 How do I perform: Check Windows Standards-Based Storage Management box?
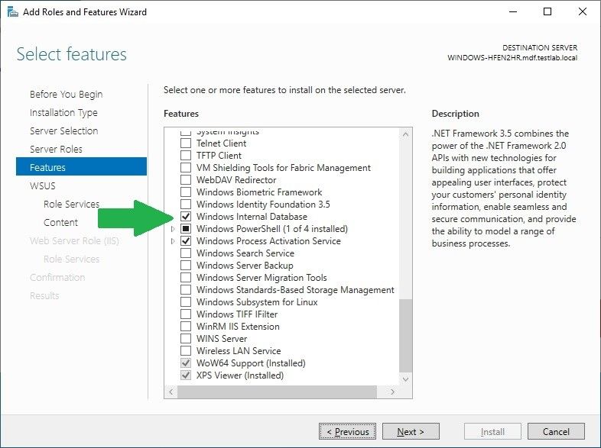click(186, 289)
